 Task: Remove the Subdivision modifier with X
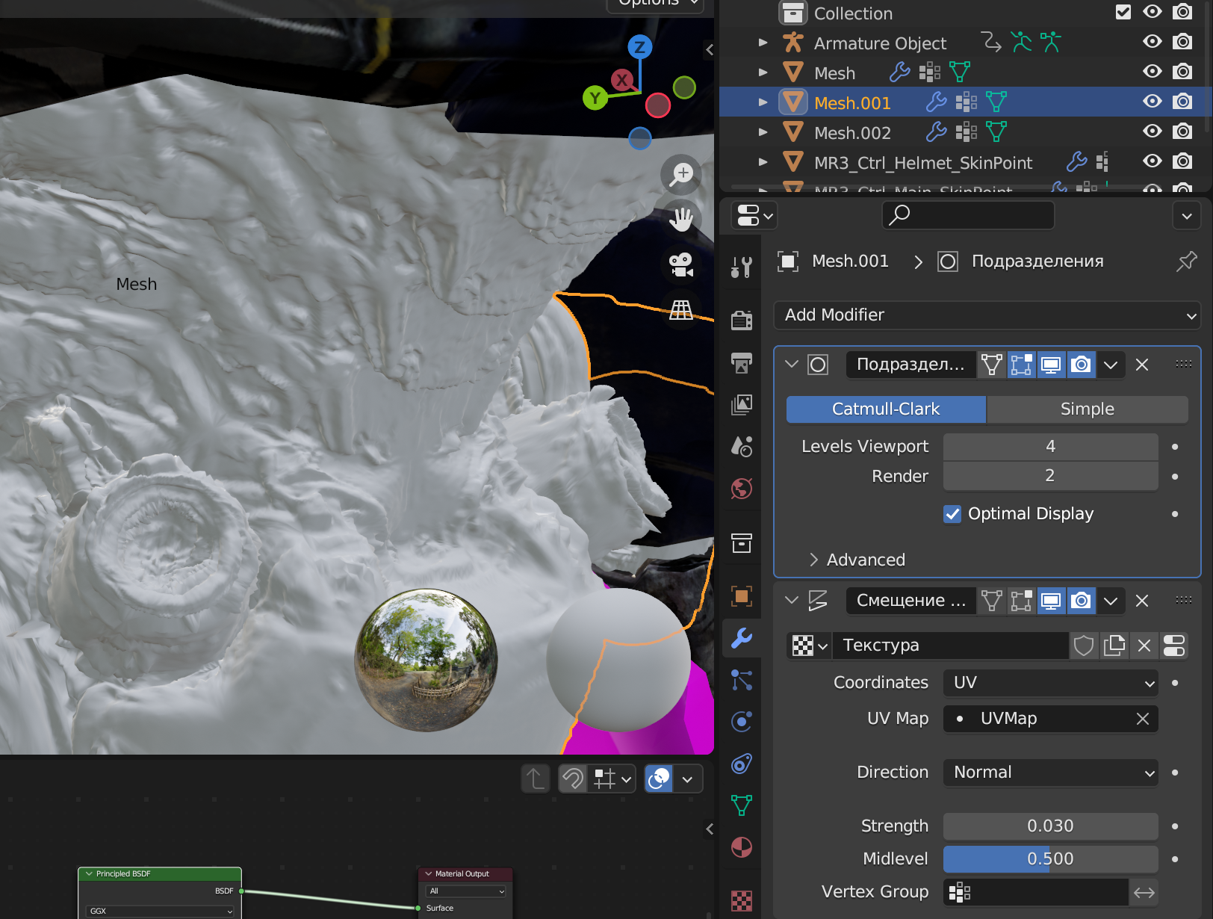[x=1142, y=365]
